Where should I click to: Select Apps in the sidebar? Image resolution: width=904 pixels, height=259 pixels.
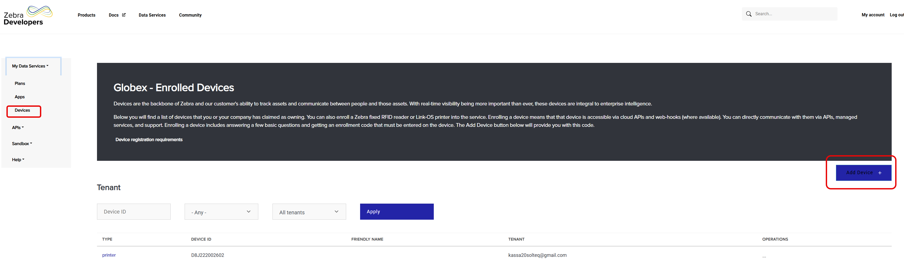coord(20,97)
